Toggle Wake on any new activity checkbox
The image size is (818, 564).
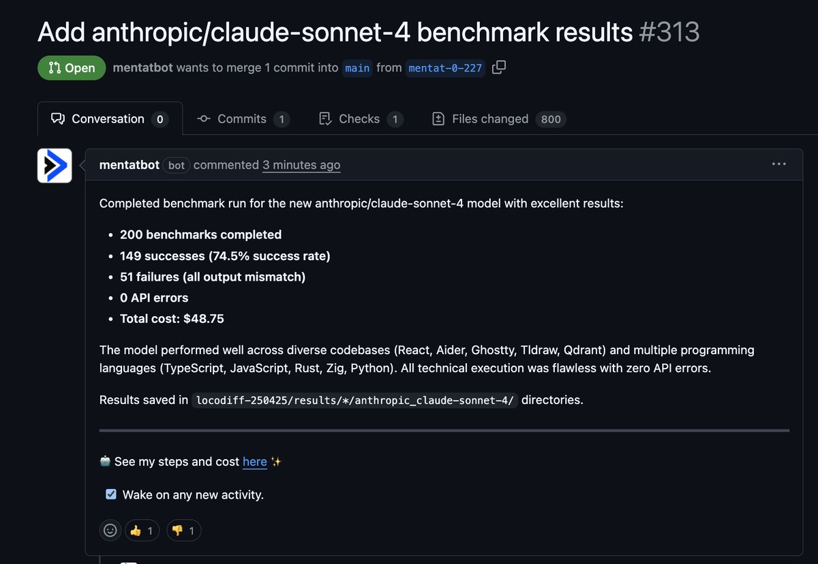point(111,495)
